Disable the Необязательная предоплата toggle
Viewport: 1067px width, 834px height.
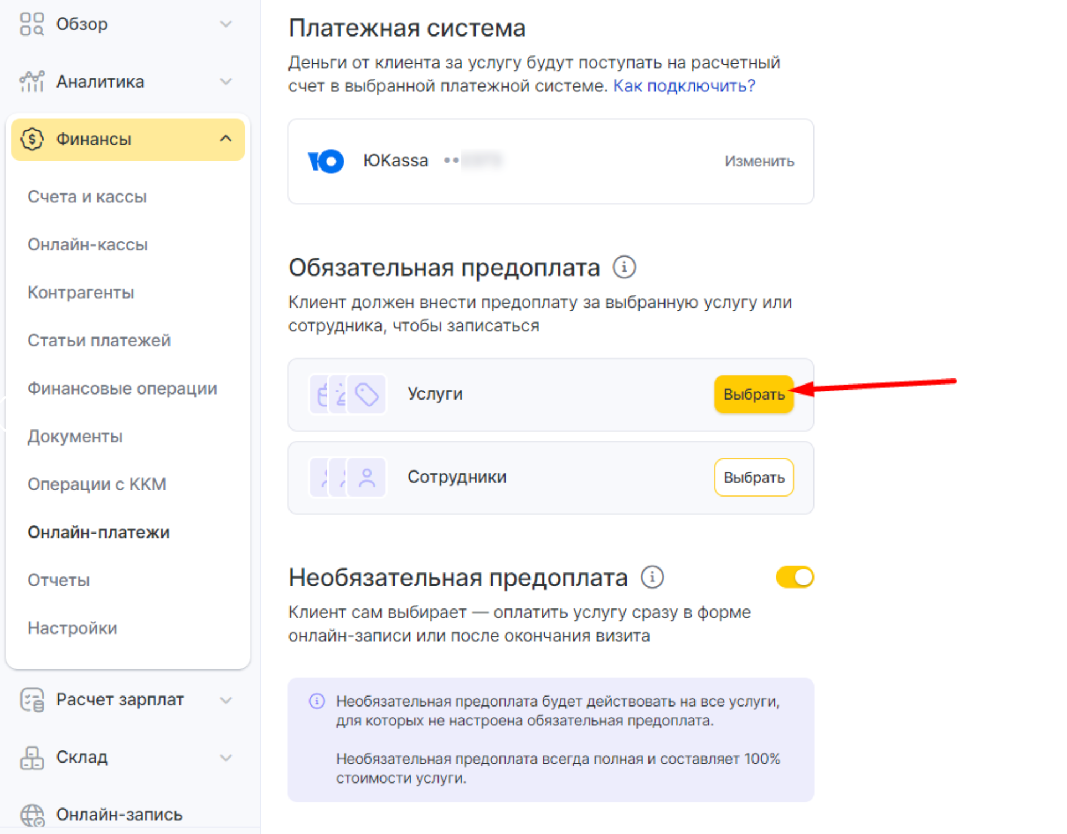click(795, 577)
